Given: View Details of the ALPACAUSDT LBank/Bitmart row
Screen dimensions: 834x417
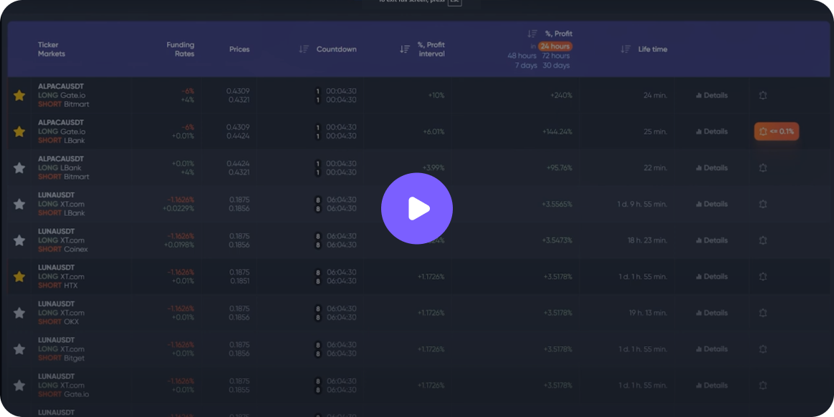Looking at the screenshot, I should [x=711, y=168].
